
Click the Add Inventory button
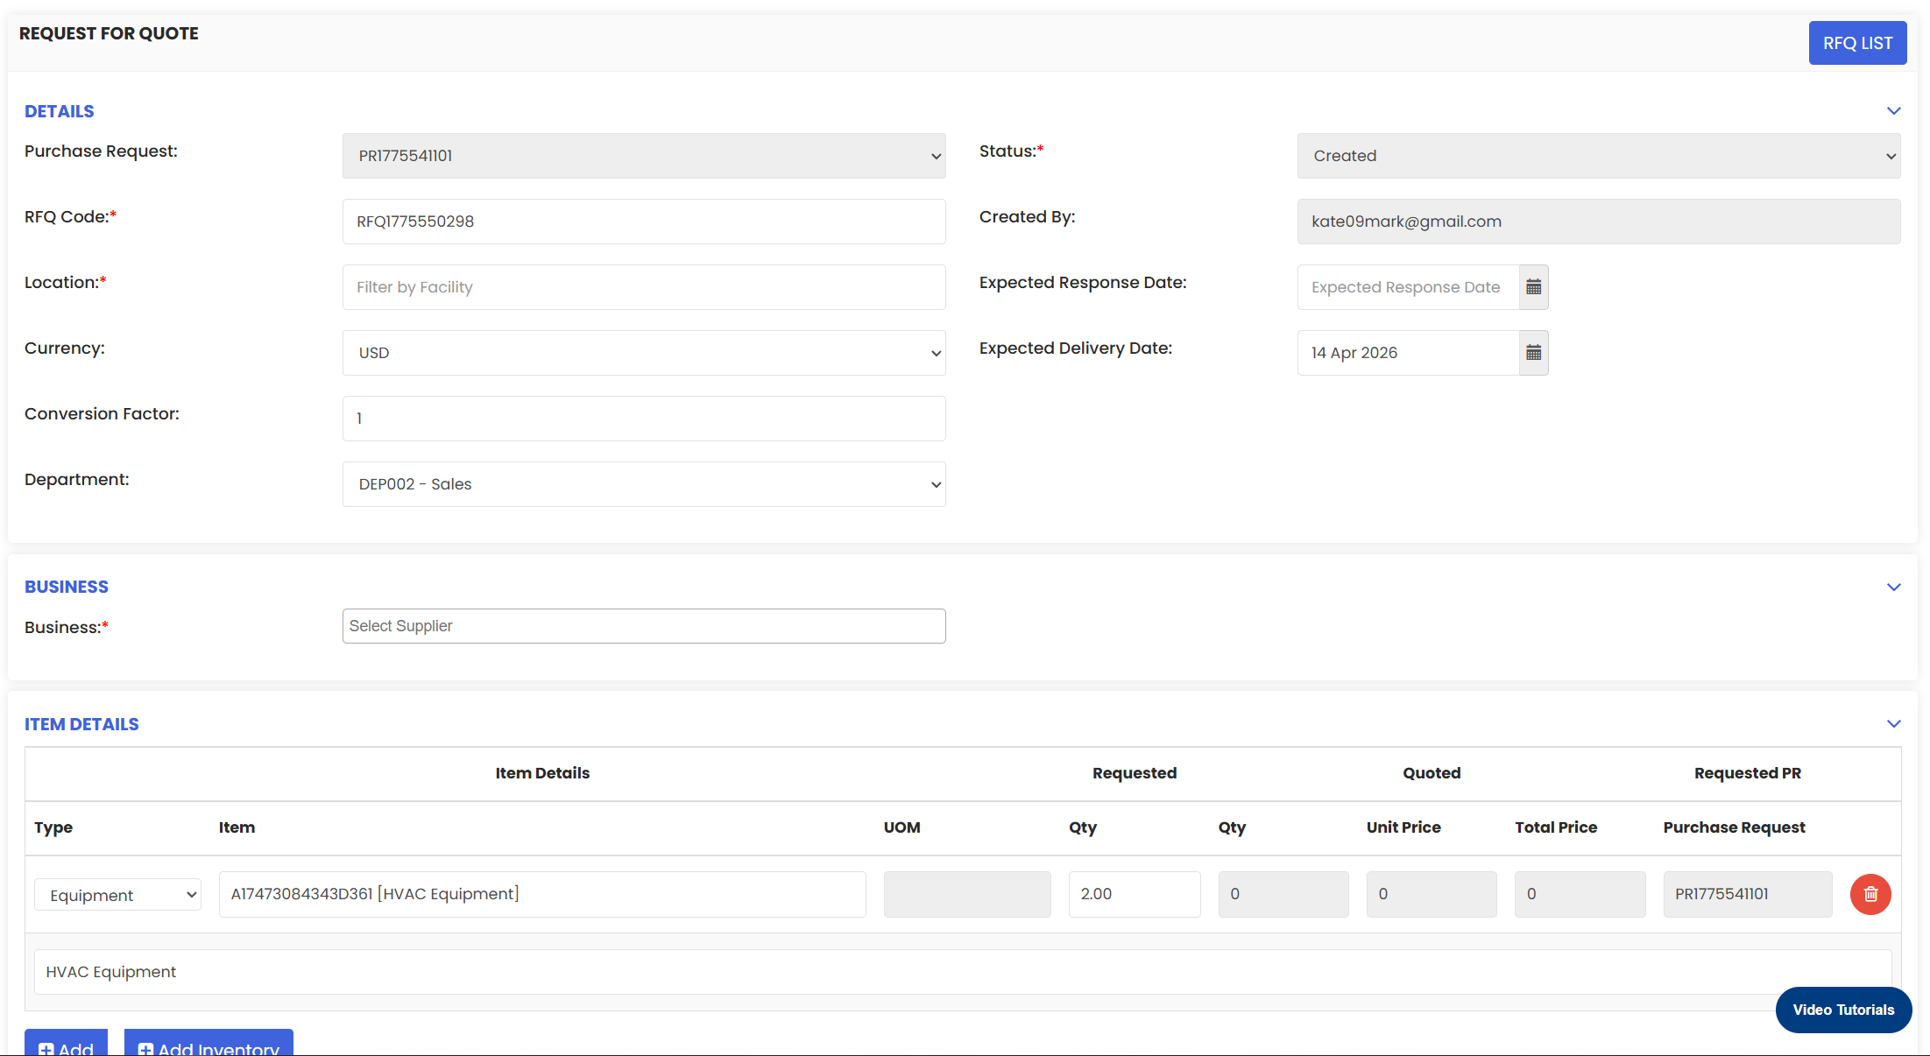[x=209, y=1045]
